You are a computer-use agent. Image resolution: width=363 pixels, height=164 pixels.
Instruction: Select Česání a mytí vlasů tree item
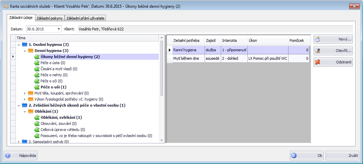[59, 69]
